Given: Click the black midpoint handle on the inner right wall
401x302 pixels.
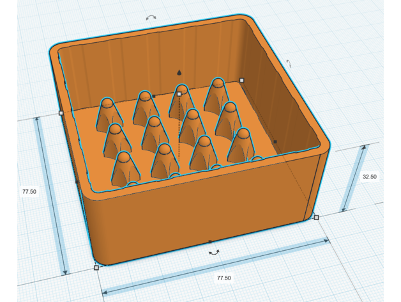Looking at the screenshot, I should (275, 141).
